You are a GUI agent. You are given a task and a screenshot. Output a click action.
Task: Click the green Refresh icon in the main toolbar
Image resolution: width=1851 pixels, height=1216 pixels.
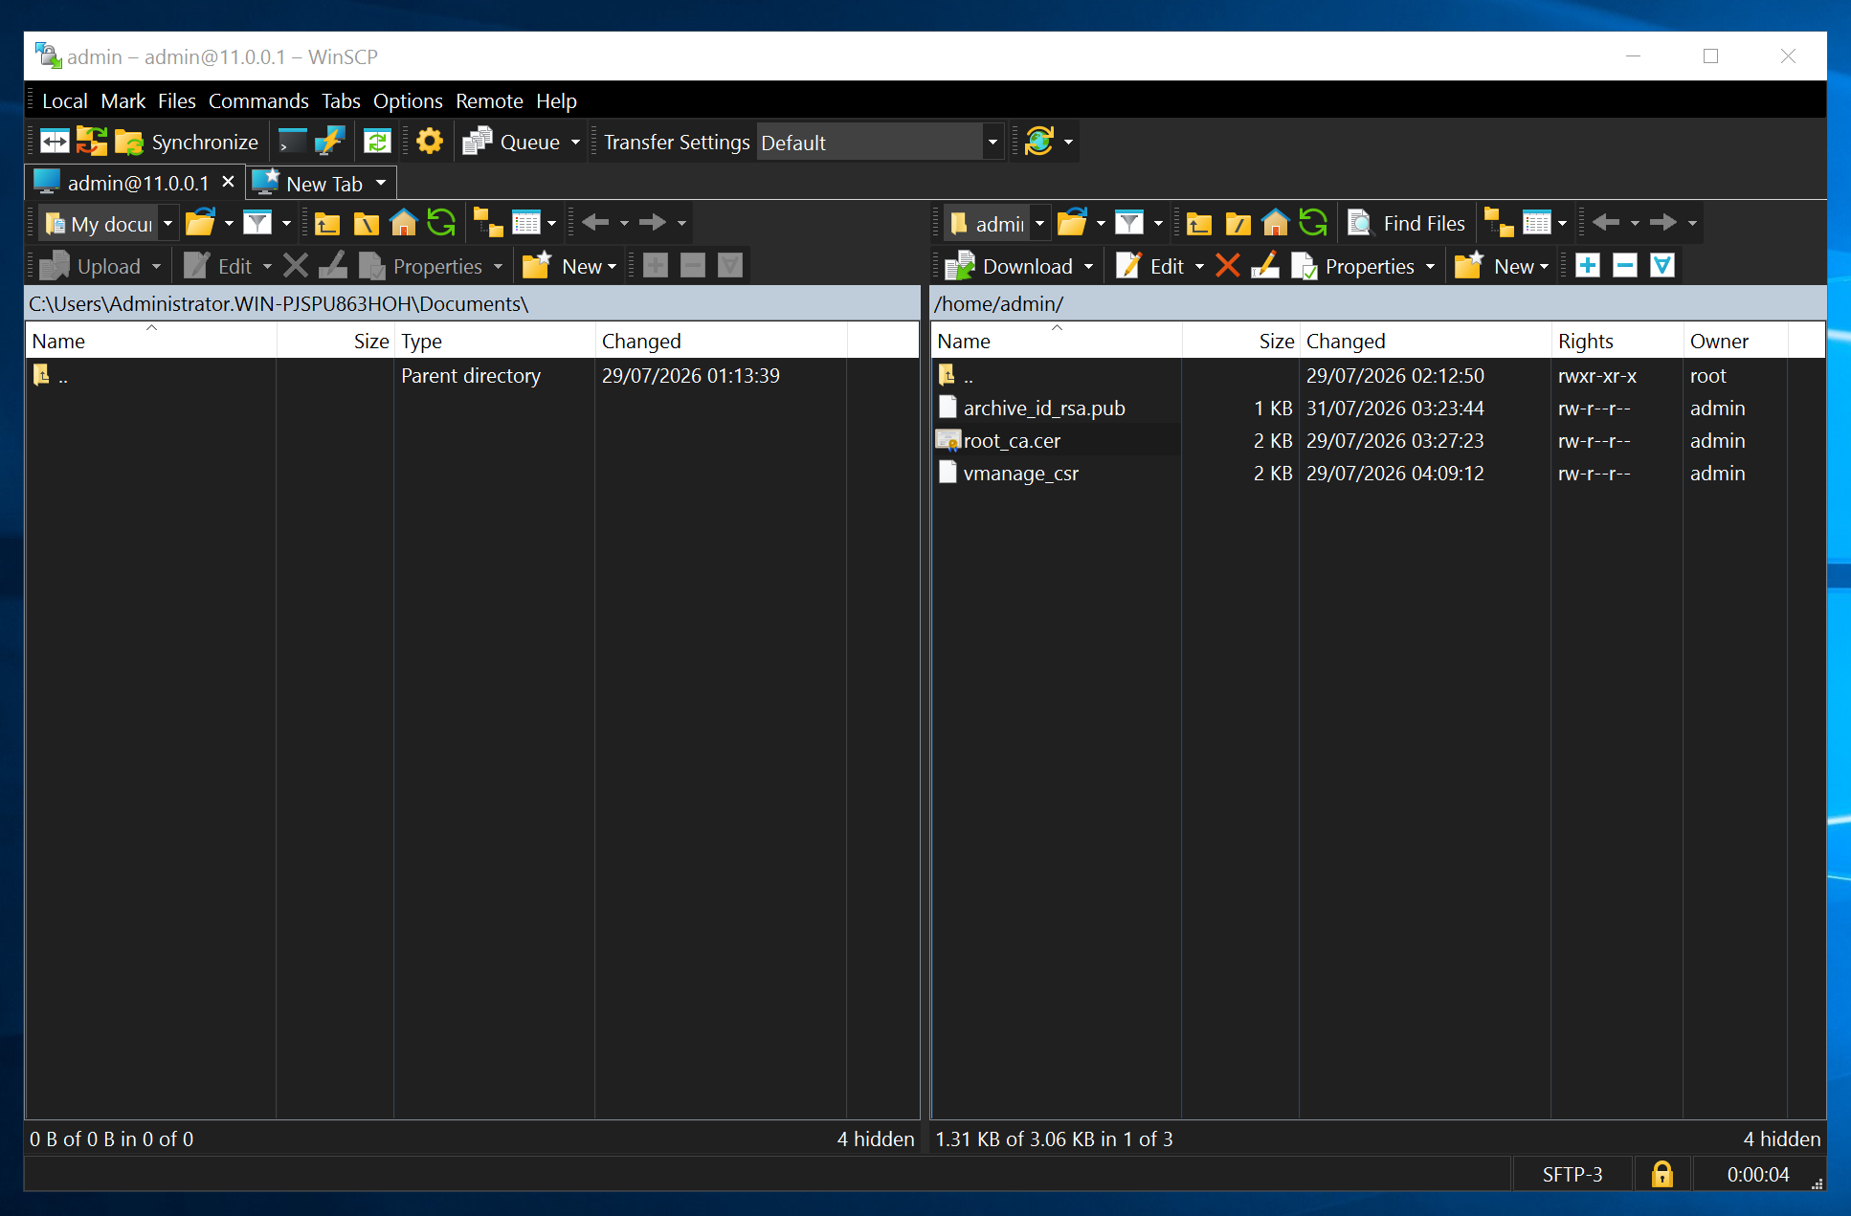pos(377,142)
